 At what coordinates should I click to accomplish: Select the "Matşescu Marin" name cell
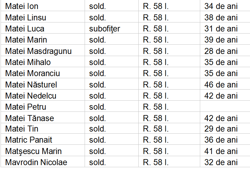tap(34, 151)
